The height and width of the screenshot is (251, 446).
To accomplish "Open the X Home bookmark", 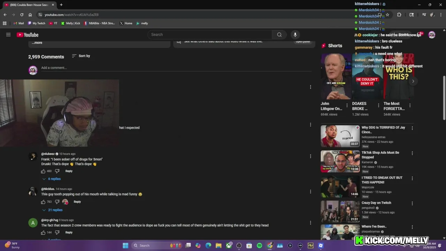I will pos(126,23).
